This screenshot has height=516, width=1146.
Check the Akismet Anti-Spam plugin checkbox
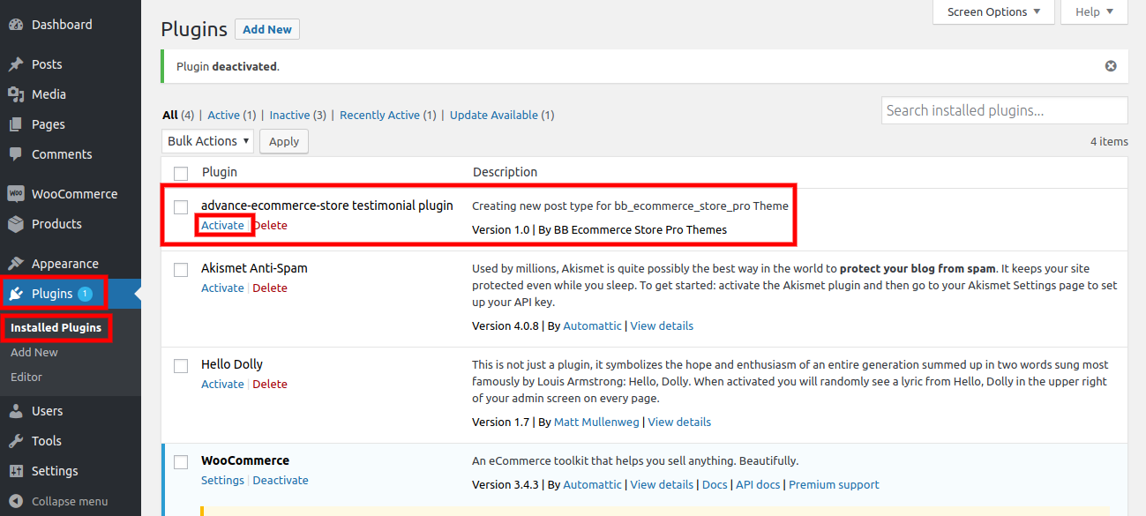[x=181, y=270]
